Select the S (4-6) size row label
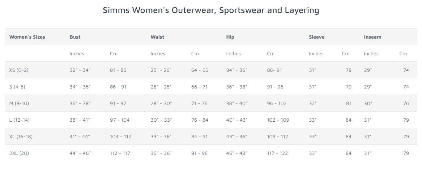 click(x=17, y=87)
